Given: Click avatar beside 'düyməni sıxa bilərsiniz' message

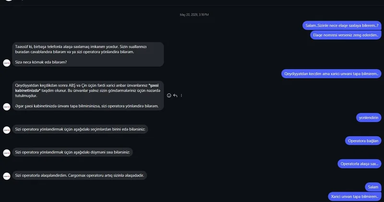Looking at the screenshot, I should click(x=7, y=153).
